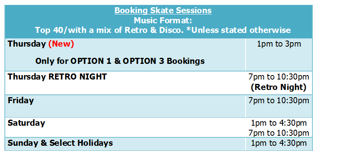
Task: Click the Booking Skate Sessions heading link
Action: pyautogui.click(x=163, y=10)
